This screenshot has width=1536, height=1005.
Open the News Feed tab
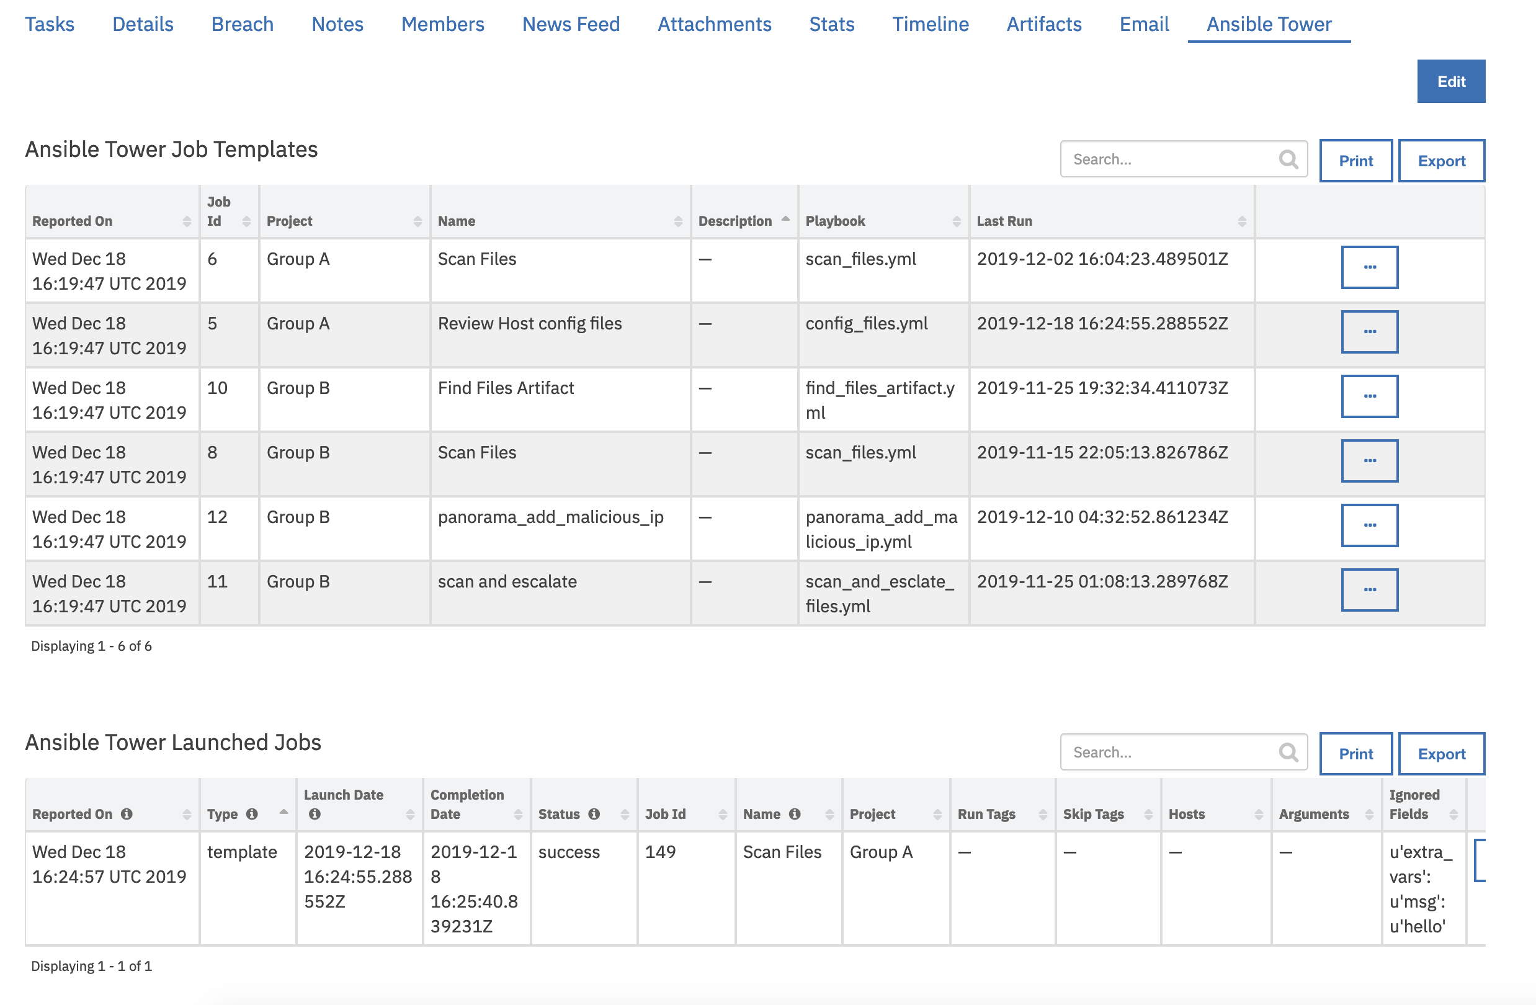pyautogui.click(x=571, y=24)
